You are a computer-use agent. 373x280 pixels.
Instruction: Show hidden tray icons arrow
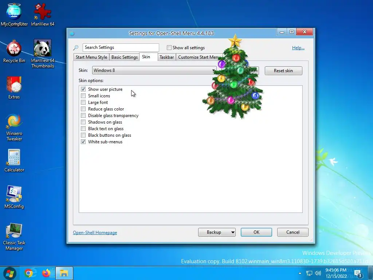(300, 273)
